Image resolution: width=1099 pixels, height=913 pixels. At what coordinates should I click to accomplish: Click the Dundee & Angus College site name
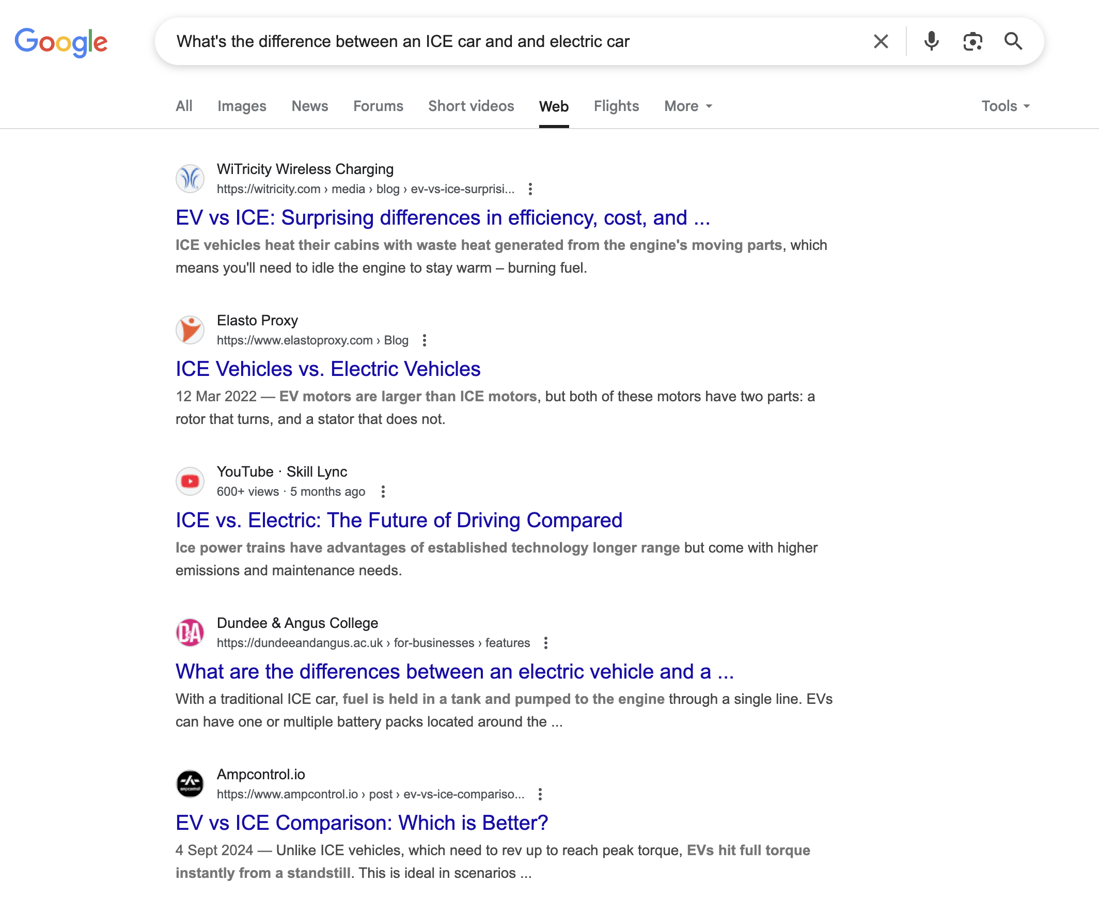coord(297,623)
